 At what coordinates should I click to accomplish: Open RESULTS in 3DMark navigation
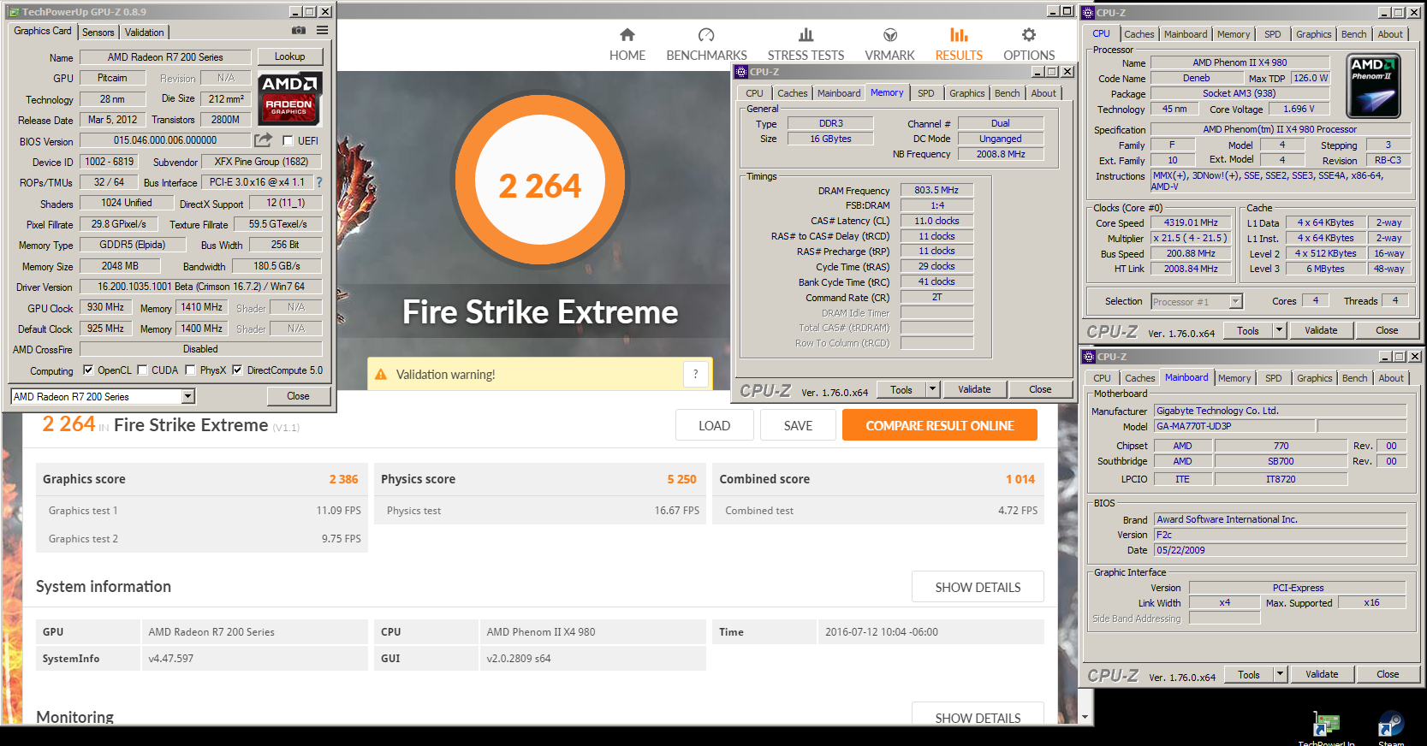[x=959, y=44]
